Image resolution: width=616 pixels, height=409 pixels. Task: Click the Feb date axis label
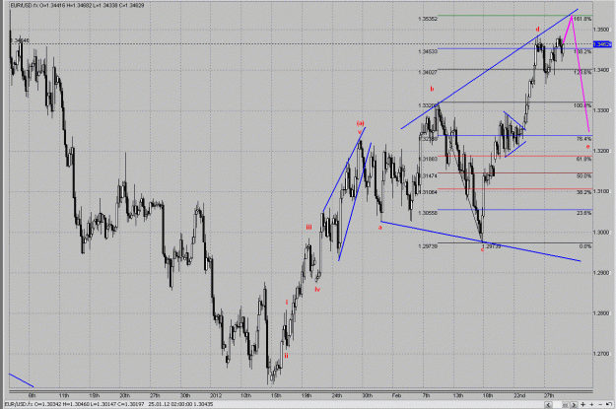click(396, 395)
